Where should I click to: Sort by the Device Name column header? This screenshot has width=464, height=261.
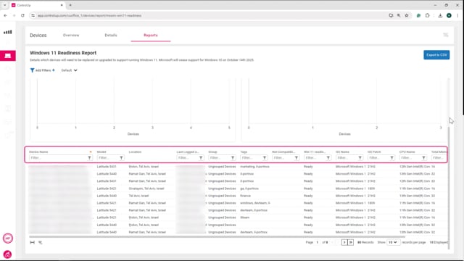click(x=38, y=152)
